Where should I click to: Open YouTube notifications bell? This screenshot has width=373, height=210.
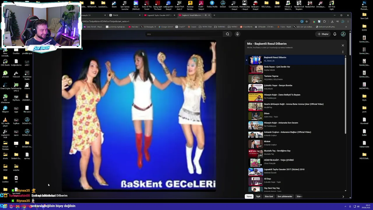pyautogui.click(x=335, y=34)
